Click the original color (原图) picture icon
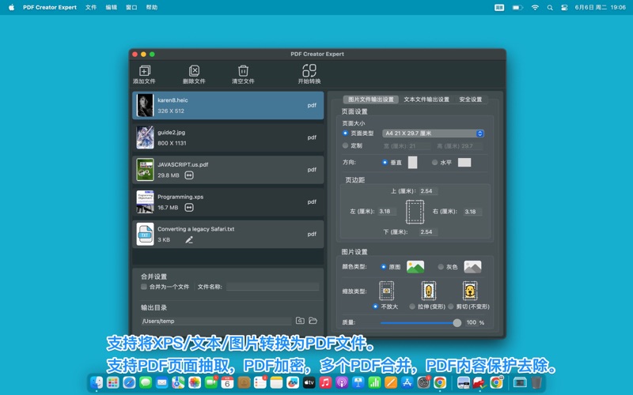The width and height of the screenshot is (633, 395). (415, 267)
